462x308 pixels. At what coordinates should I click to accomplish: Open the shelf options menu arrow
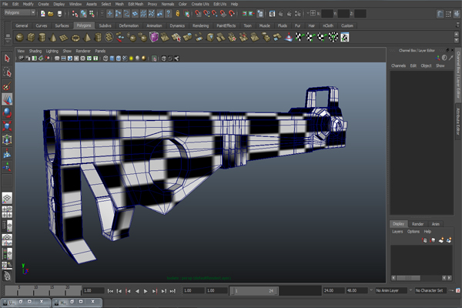coord(8,42)
